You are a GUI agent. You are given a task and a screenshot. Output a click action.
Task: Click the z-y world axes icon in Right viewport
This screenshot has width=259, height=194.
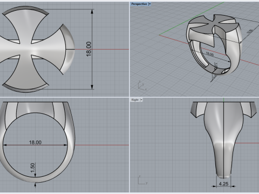(x=143, y=180)
